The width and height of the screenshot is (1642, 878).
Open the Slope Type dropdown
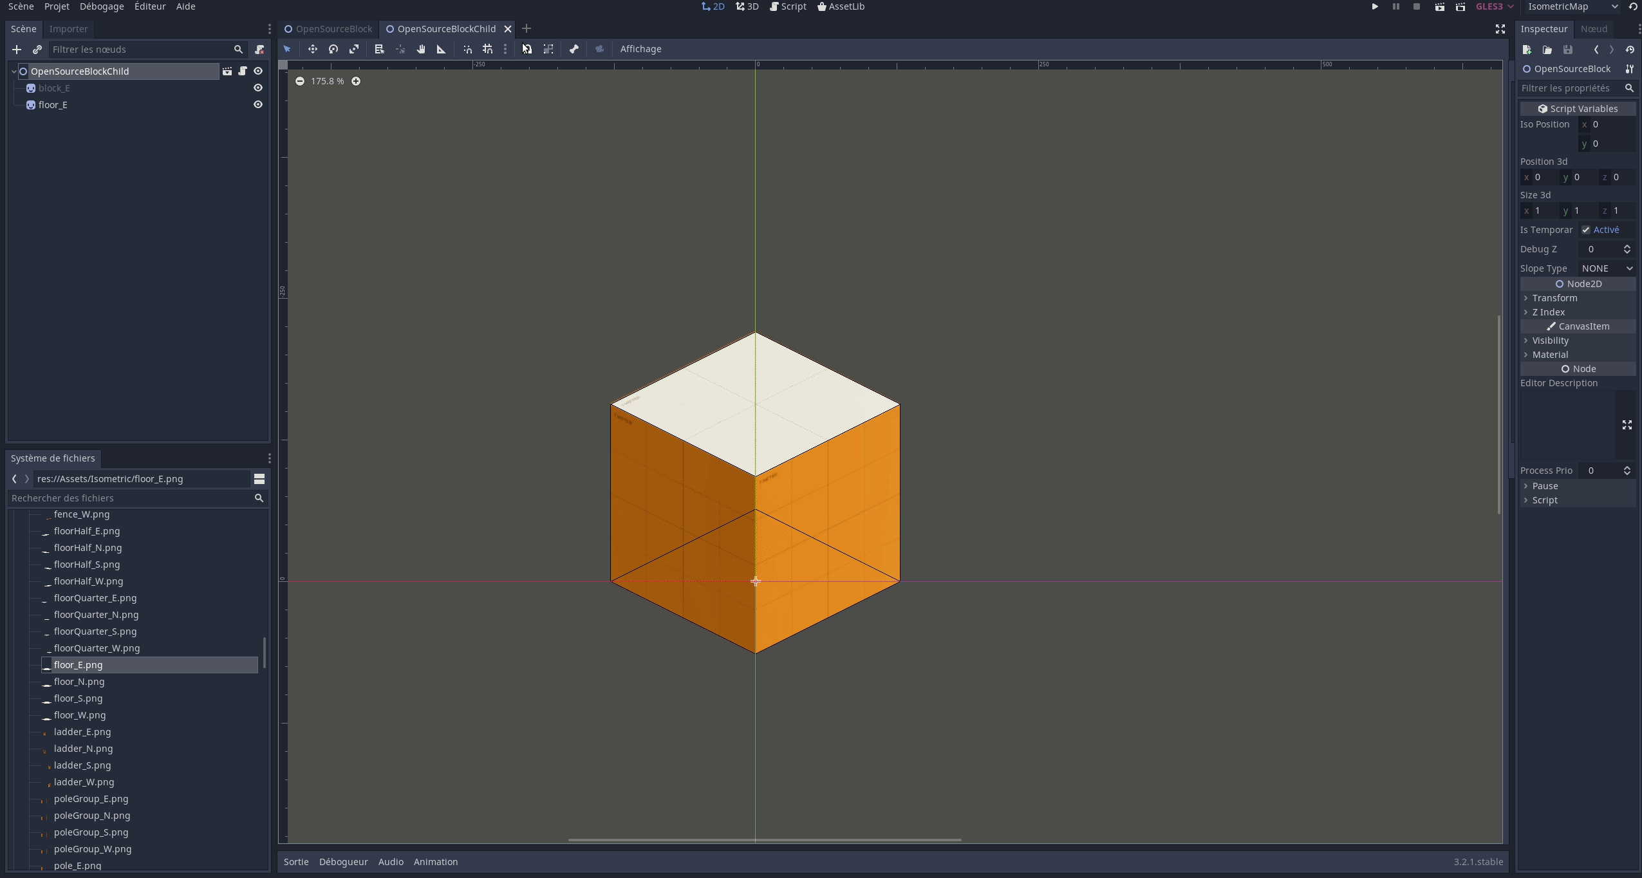(1607, 268)
